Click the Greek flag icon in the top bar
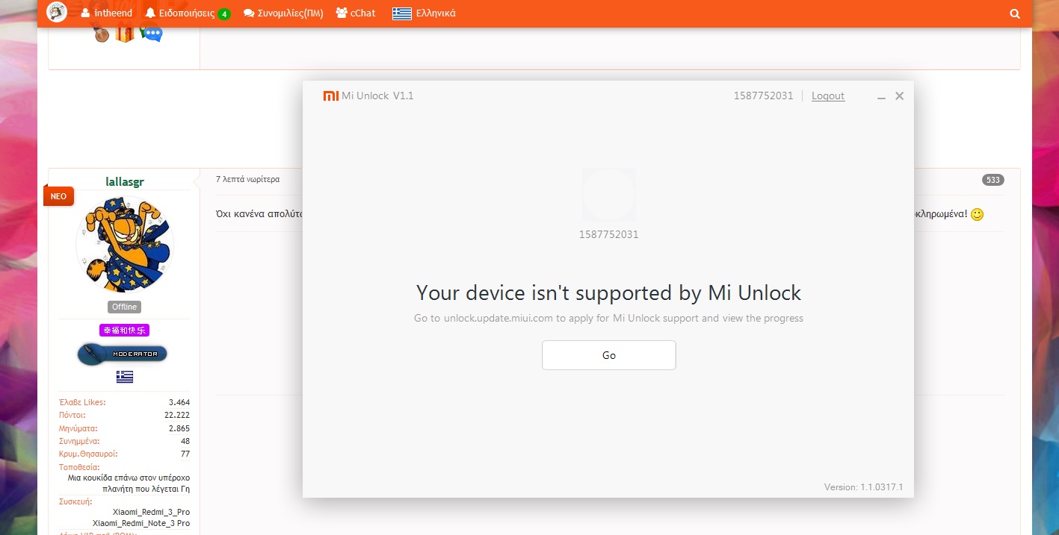The height and width of the screenshot is (535, 1059). point(402,13)
